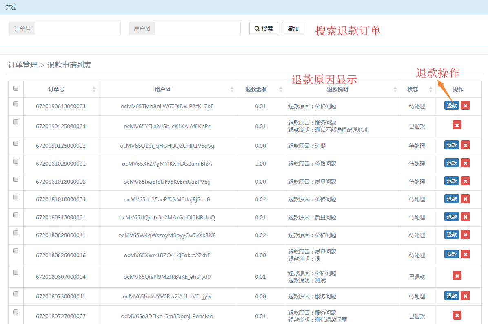Delete refund row for order 6720180727000007
The image size is (488, 324).
click(457, 315)
